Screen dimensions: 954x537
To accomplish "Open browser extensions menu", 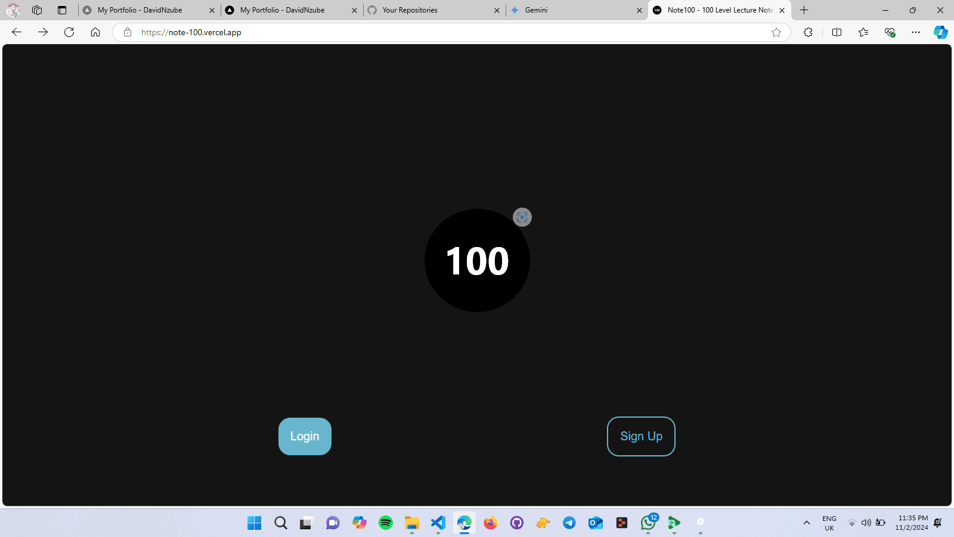I will pyautogui.click(x=808, y=32).
